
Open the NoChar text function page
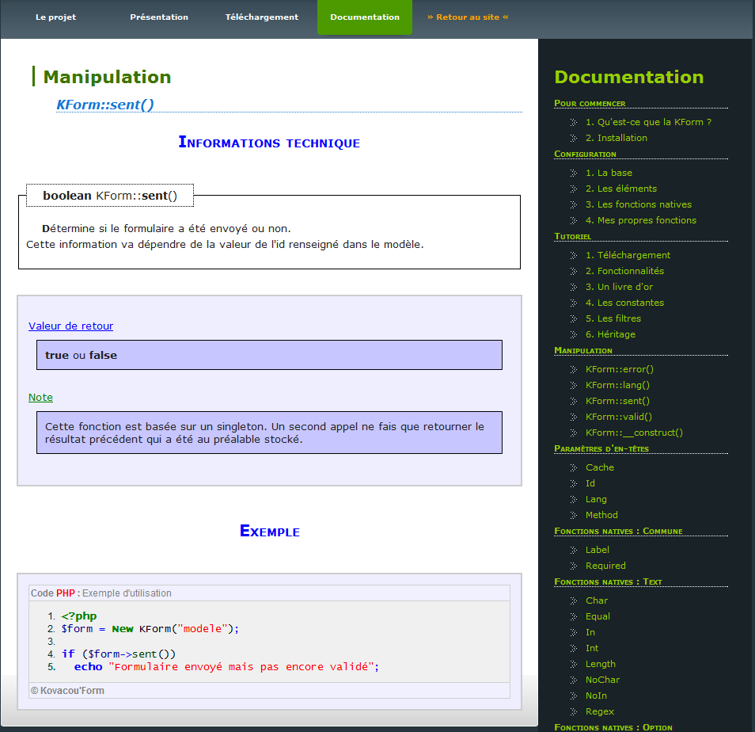pyautogui.click(x=602, y=681)
